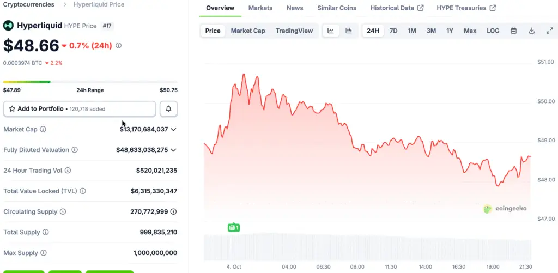
Task: Click the download chart icon
Action: pyautogui.click(x=531, y=31)
